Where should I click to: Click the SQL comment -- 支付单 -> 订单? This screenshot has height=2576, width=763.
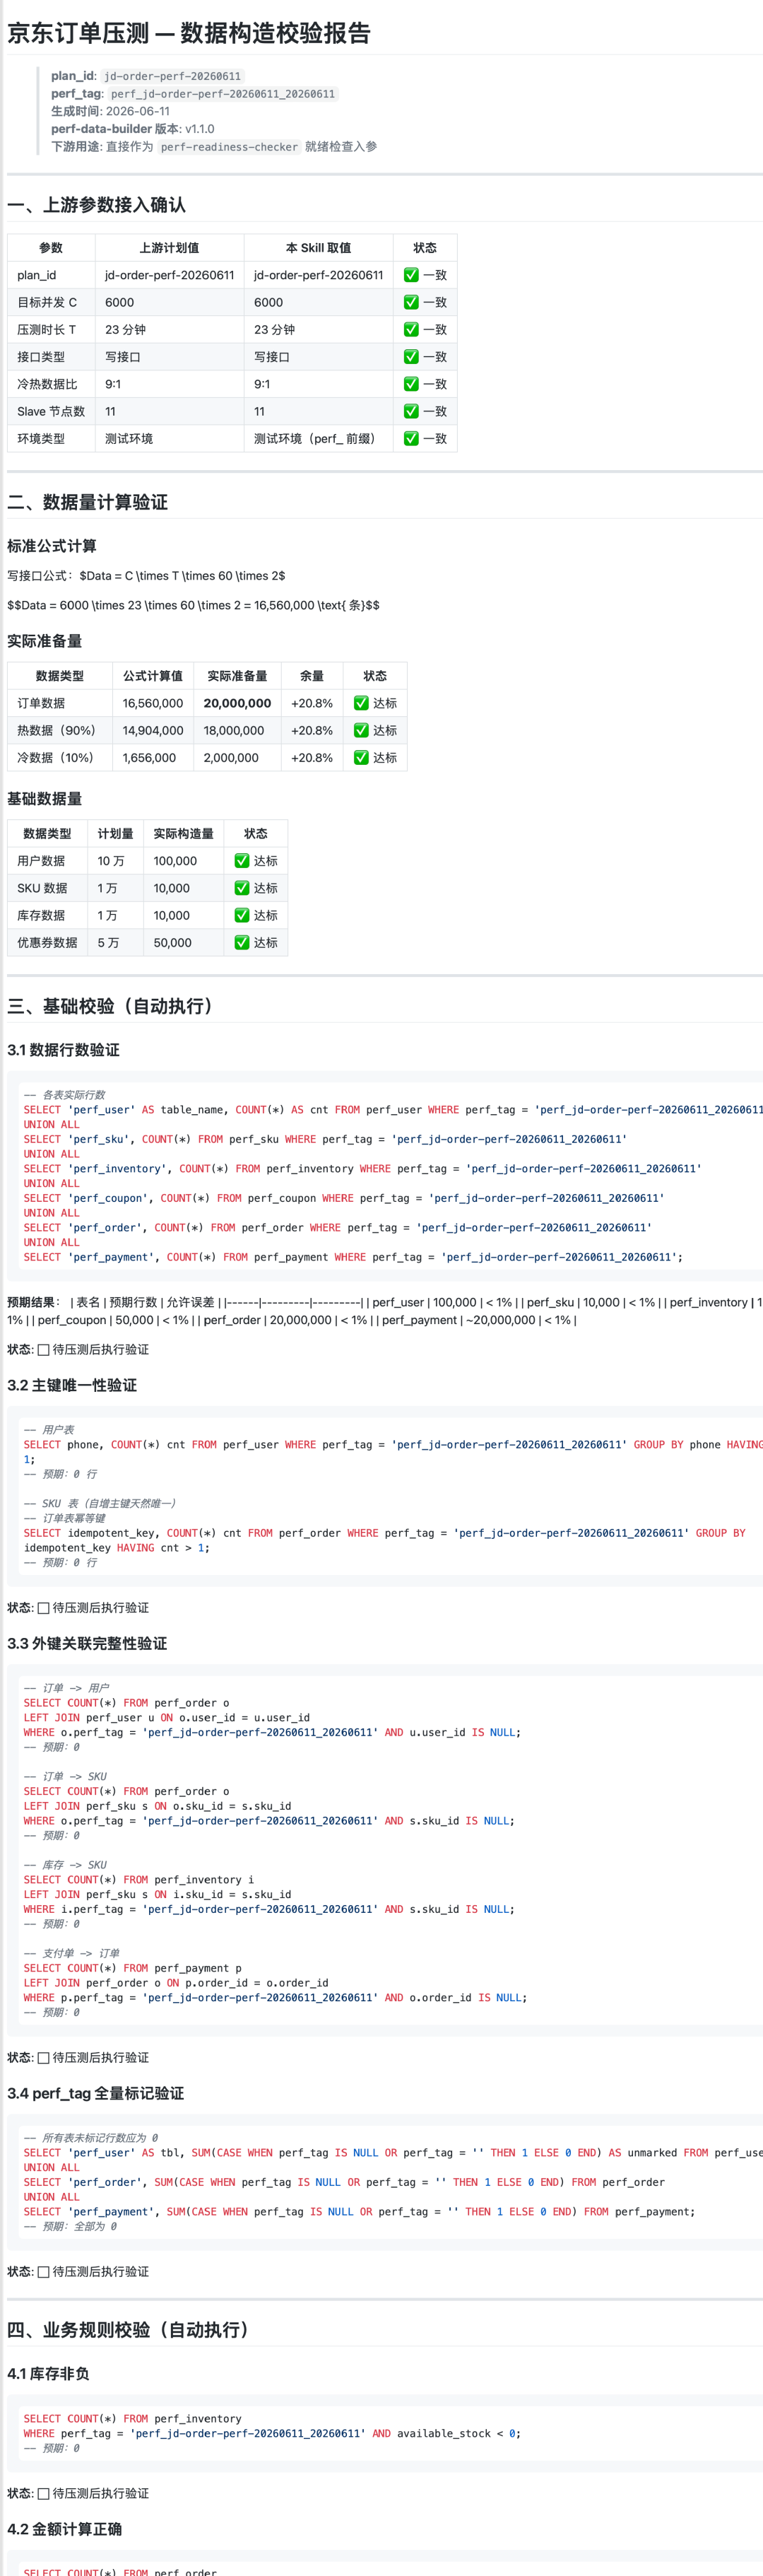pyautogui.click(x=71, y=1953)
